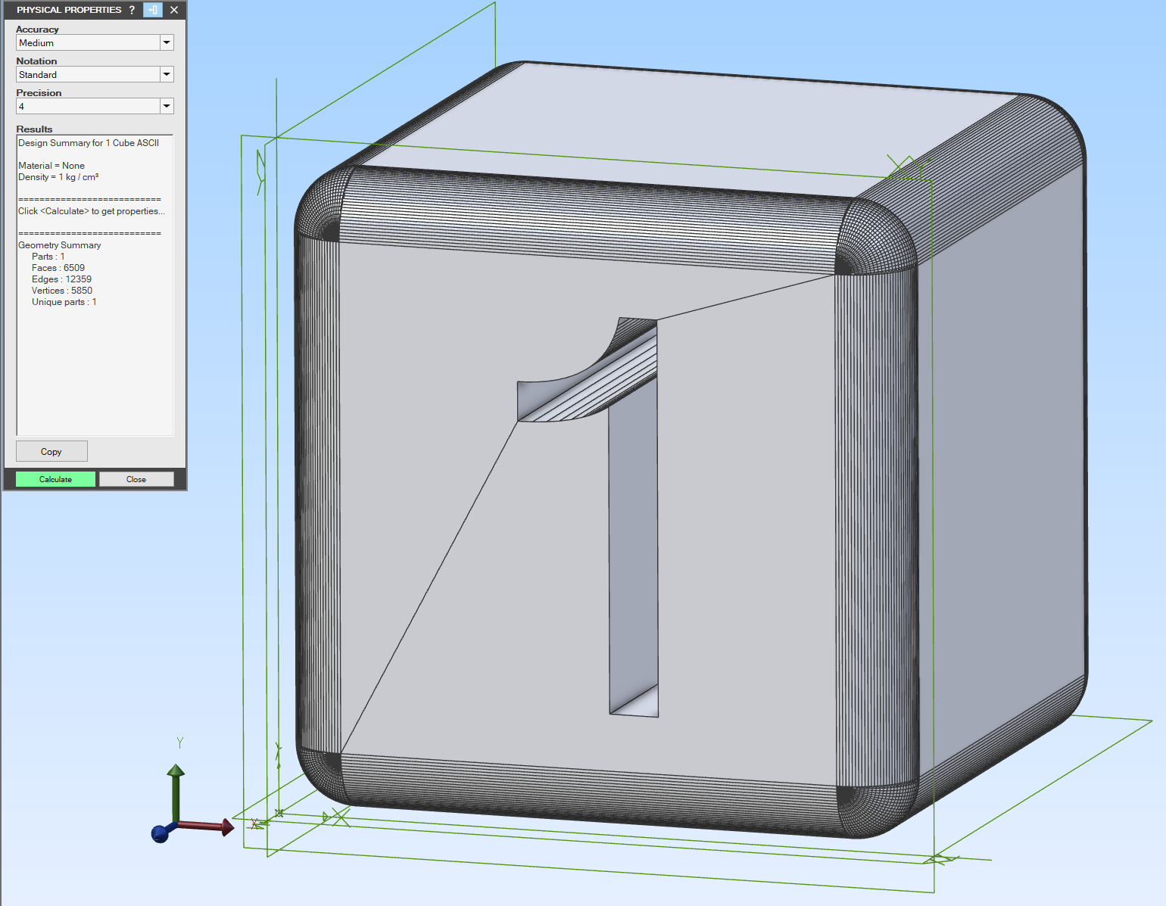Copy the results with the Copy button
Image resolution: width=1166 pixels, height=906 pixels.
coord(51,451)
